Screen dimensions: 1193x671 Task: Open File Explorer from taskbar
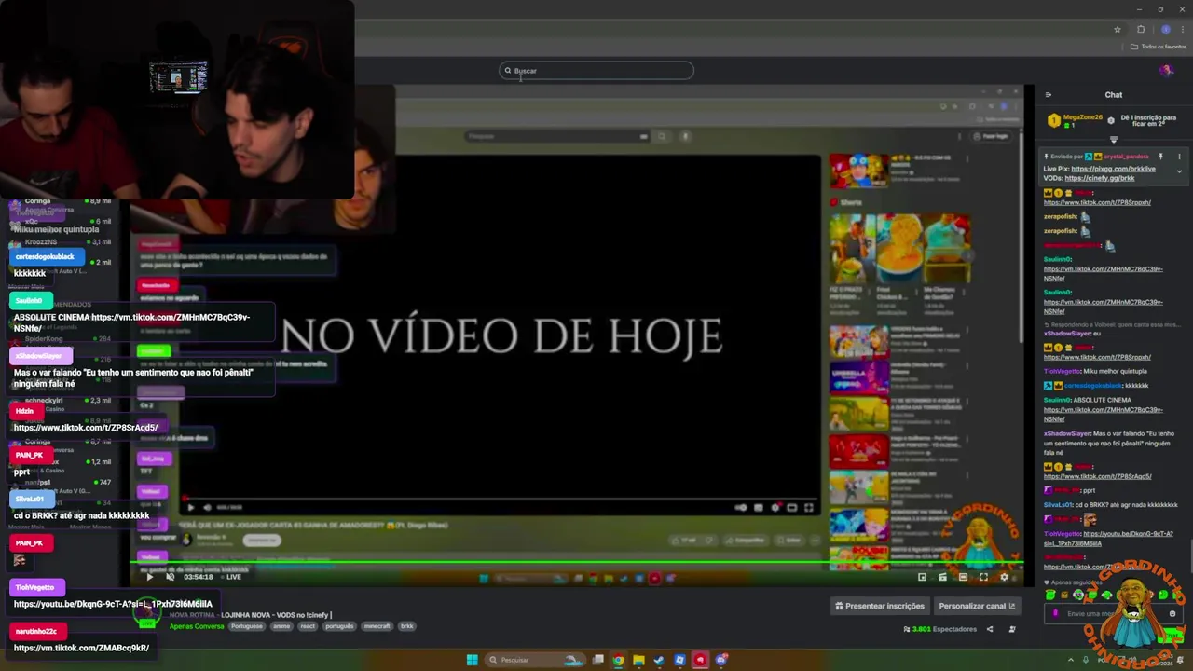click(638, 660)
